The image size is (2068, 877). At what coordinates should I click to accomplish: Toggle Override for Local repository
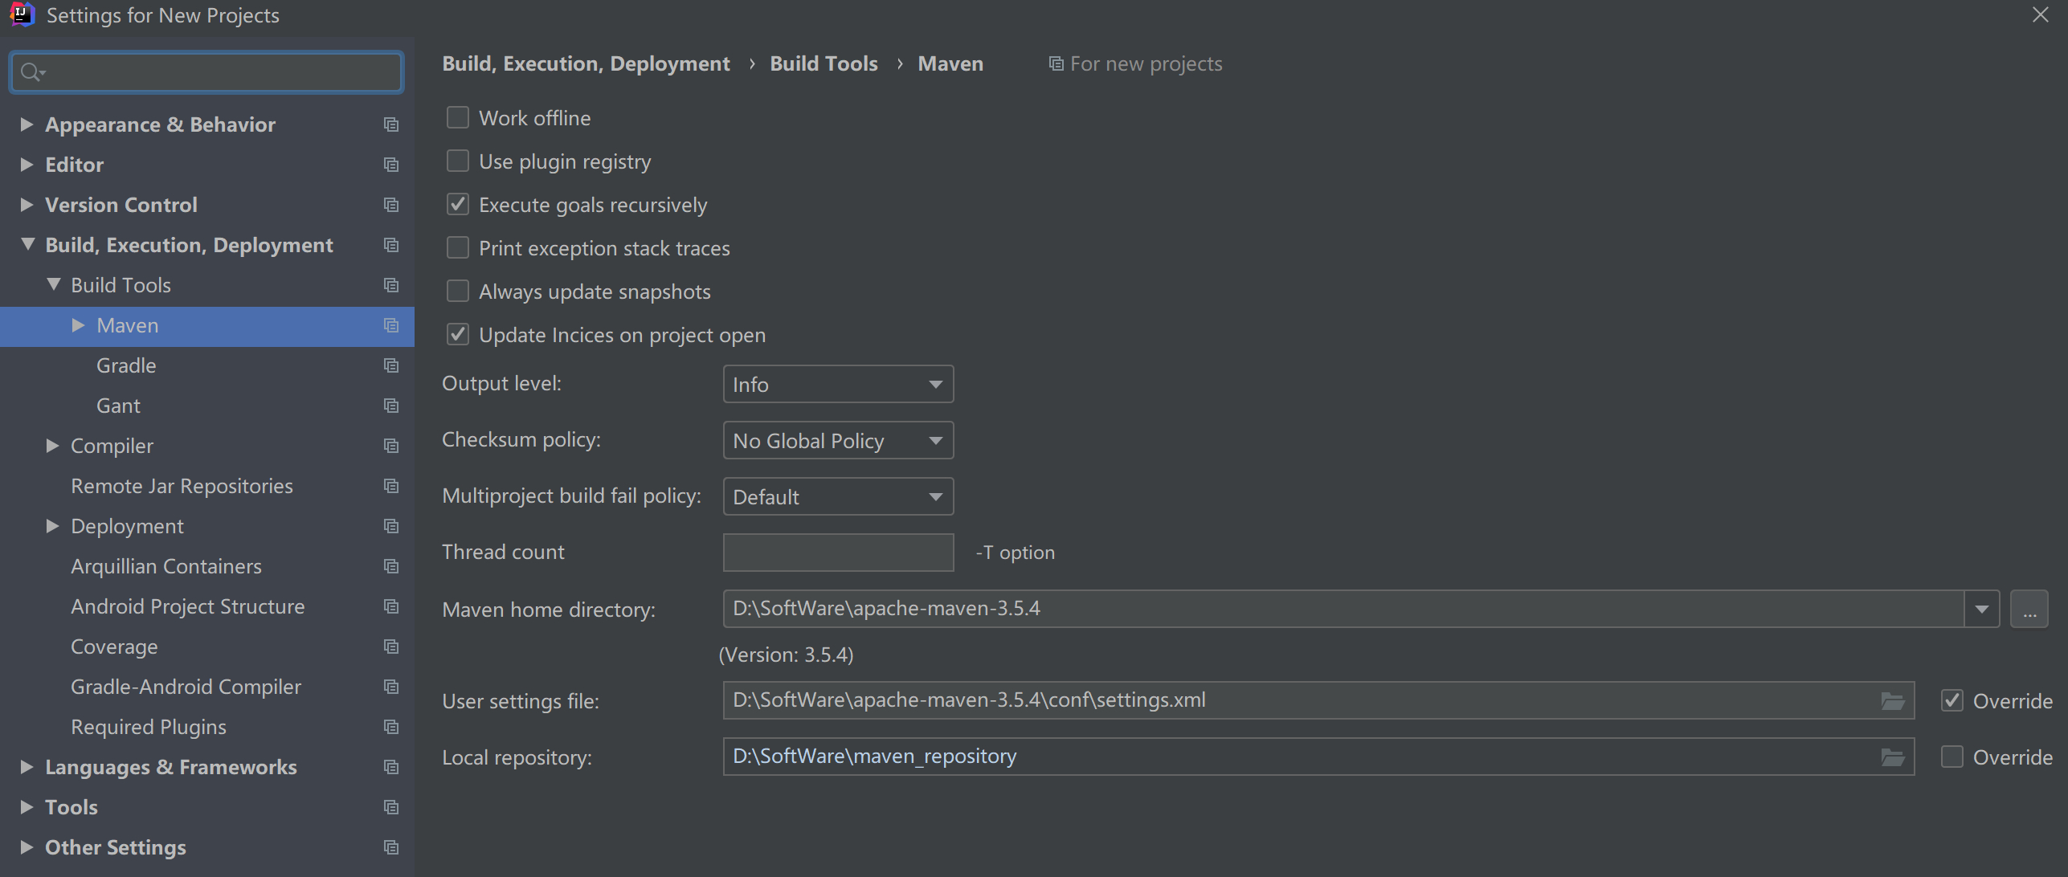tap(1952, 757)
